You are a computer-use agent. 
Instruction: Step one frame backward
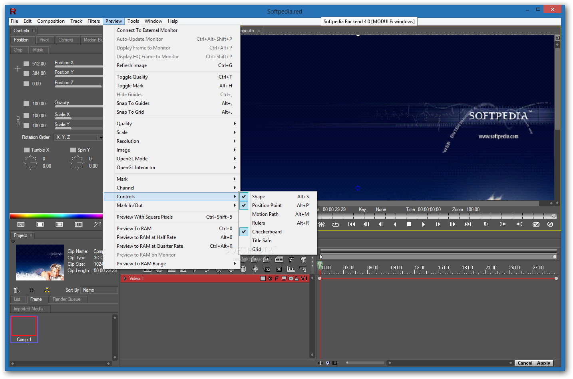(380, 224)
